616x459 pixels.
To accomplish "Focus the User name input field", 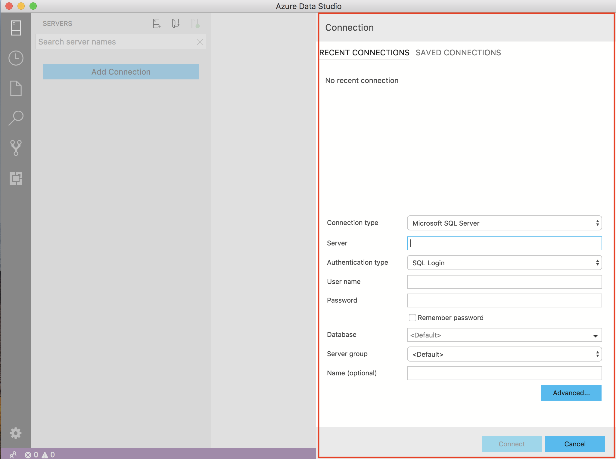I will [x=504, y=282].
